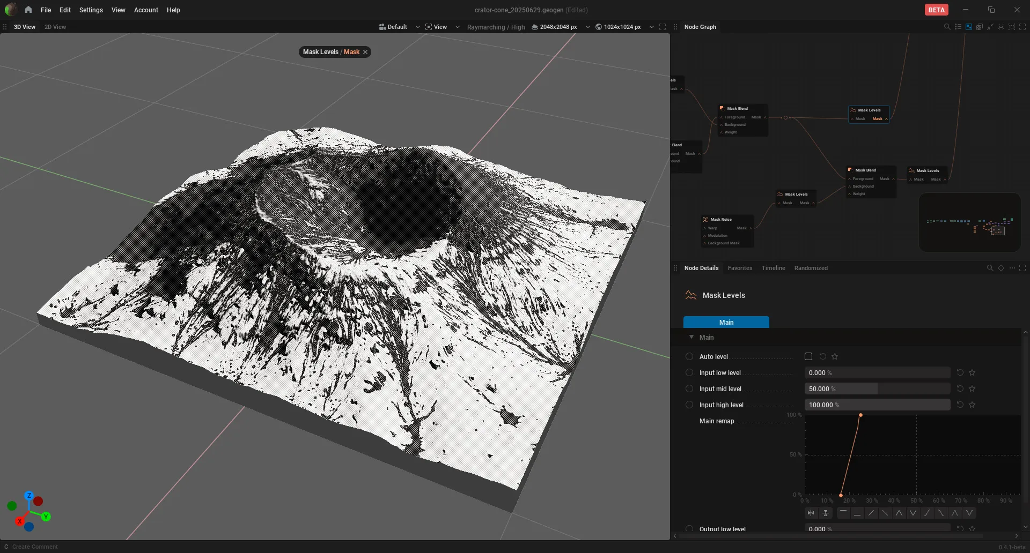Image resolution: width=1030 pixels, height=553 pixels.
Task: Toggle the minimap icon in Node Graph
Action: [x=969, y=27]
